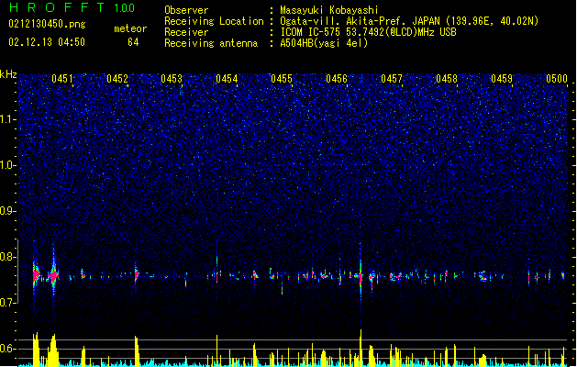Click the 0.7 kHz axis label
The image size is (577, 367).
point(7,303)
